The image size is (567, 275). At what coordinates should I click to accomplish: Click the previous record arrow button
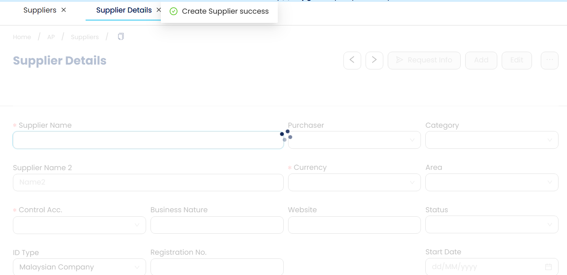[352, 60]
